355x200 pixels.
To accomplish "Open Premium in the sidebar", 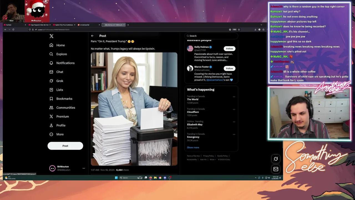I will (59, 116).
